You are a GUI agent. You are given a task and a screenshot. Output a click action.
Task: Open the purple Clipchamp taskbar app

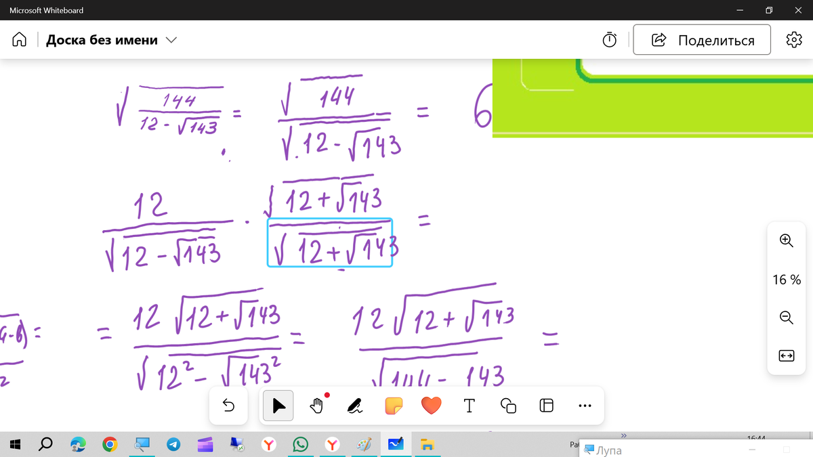205,445
